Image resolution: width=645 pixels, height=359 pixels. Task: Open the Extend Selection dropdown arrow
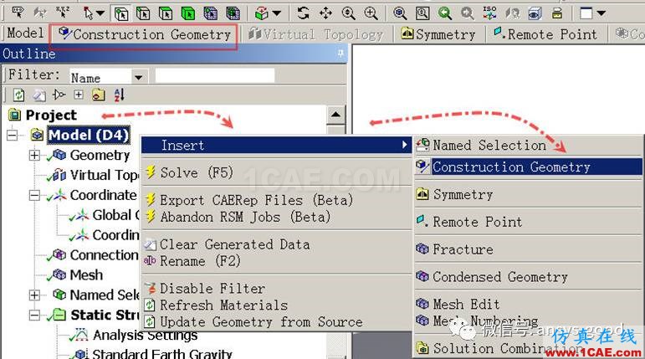coord(276,13)
